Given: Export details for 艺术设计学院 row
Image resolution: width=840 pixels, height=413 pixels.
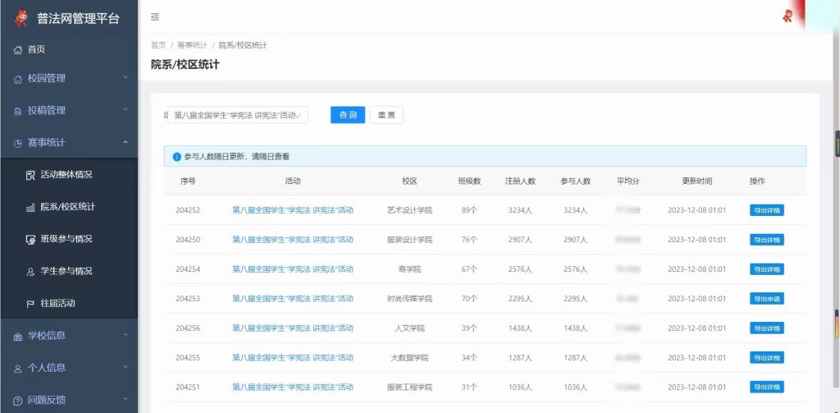Looking at the screenshot, I should click(766, 210).
